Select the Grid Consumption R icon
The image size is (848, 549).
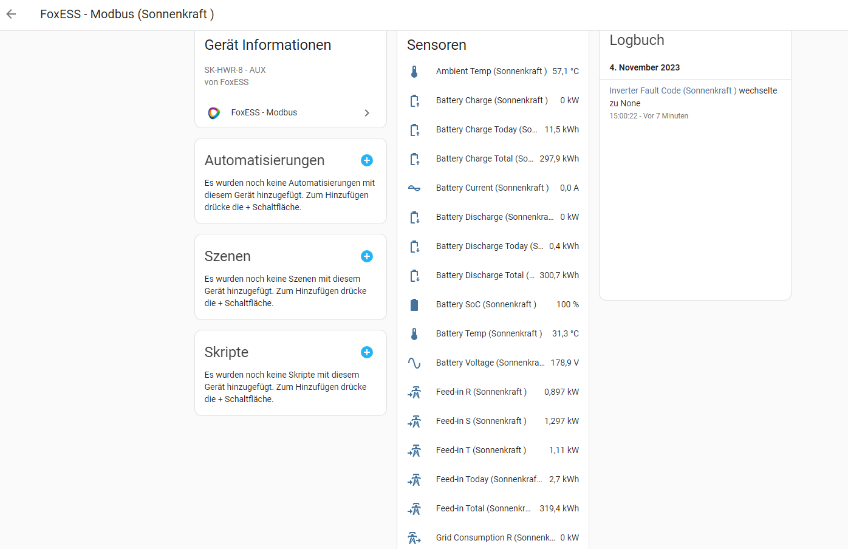(x=414, y=537)
